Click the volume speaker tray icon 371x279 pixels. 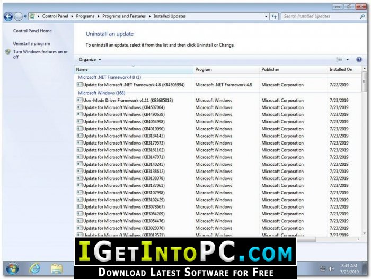click(x=331, y=268)
